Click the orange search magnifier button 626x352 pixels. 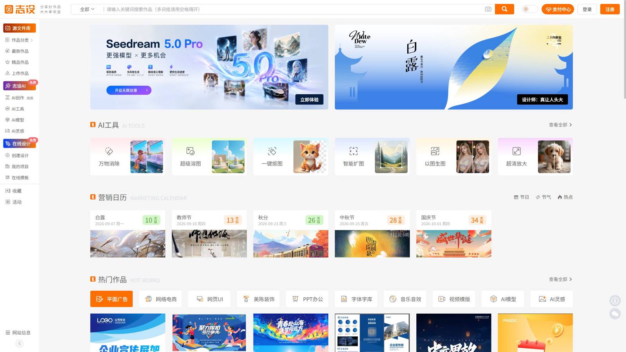[504, 9]
